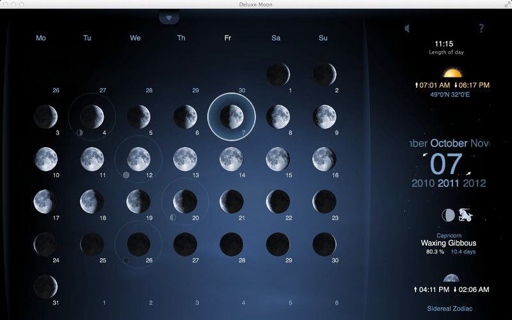Select year 2012
The height and width of the screenshot is (320, 512).
[x=474, y=183]
